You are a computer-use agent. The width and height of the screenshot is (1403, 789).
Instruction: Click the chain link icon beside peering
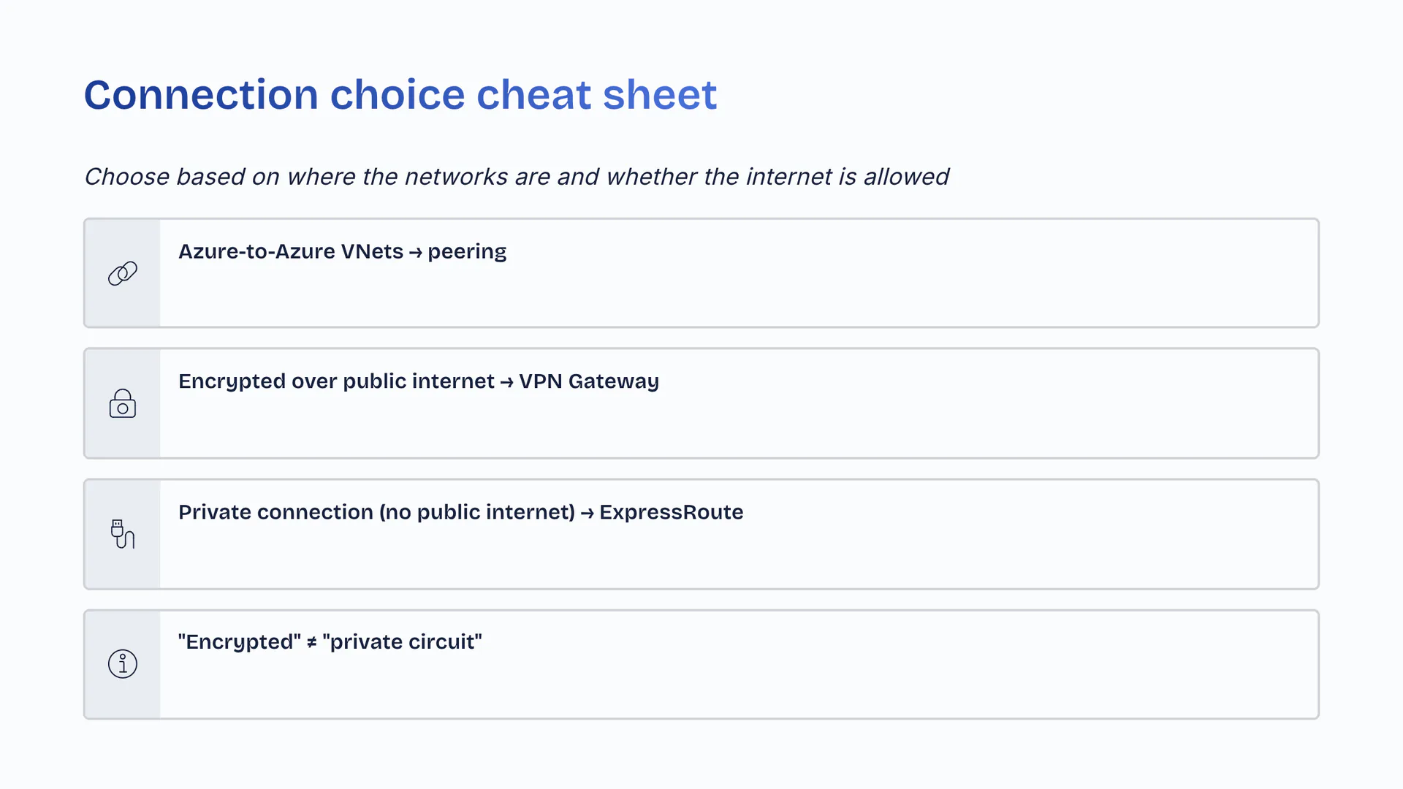point(123,273)
